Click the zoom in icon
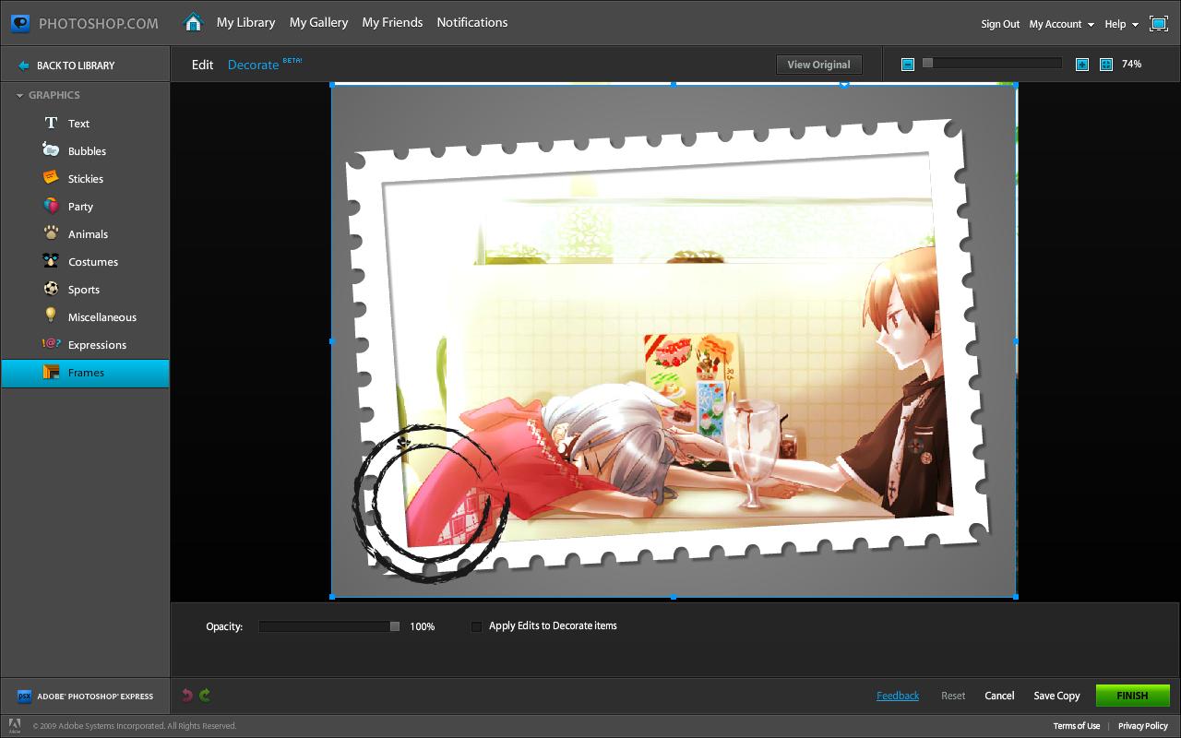Image resolution: width=1181 pixels, height=738 pixels. [x=1082, y=64]
